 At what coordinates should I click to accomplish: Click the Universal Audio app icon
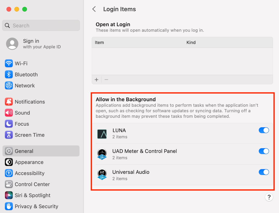pyautogui.click(x=102, y=175)
